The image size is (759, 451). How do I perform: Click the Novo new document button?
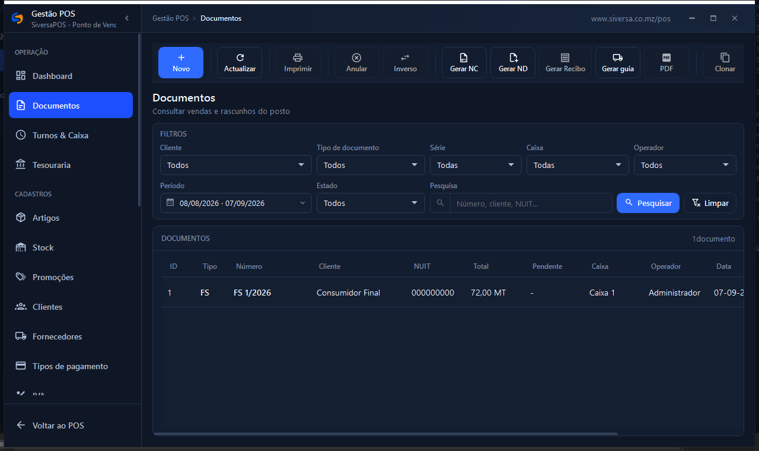(181, 63)
